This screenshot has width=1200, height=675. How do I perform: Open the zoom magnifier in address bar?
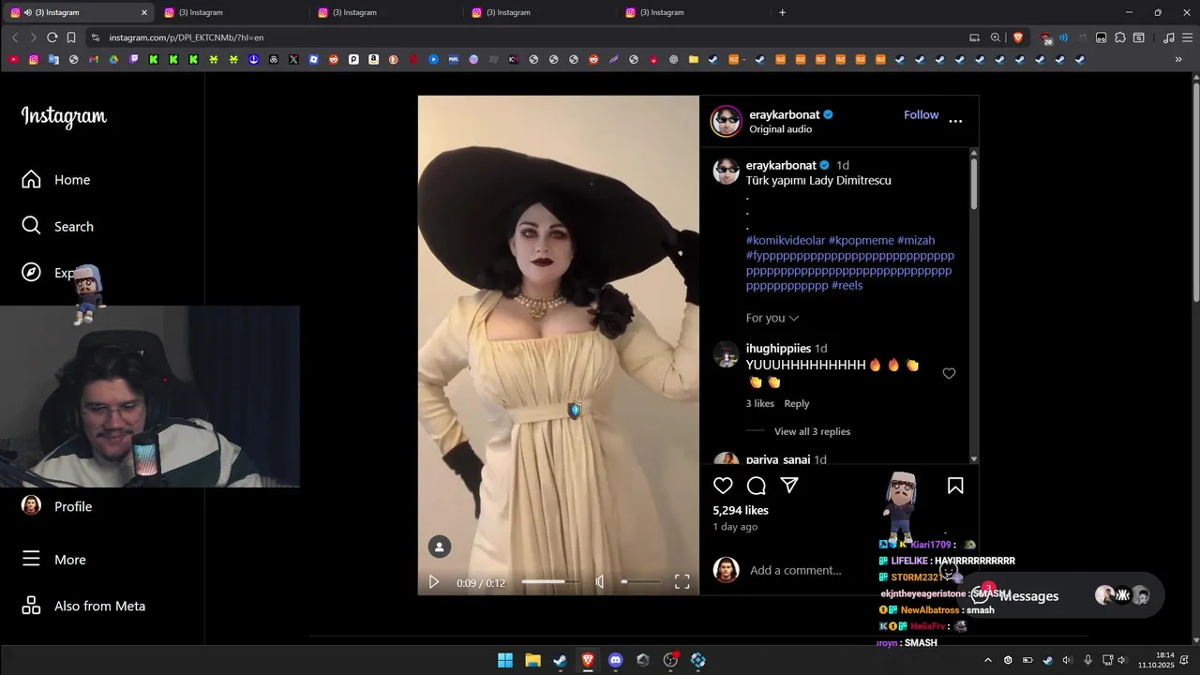coord(996,37)
